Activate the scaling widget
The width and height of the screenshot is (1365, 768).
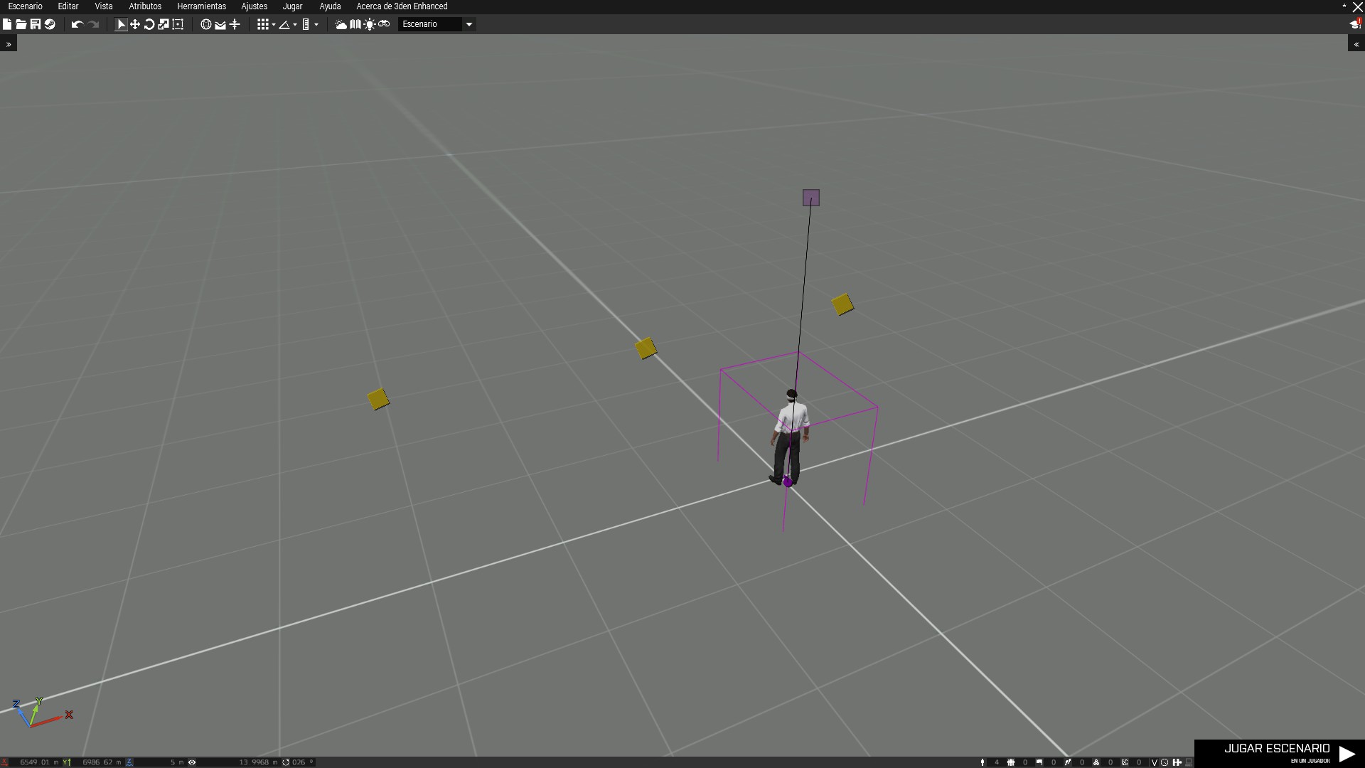point(164,24)
